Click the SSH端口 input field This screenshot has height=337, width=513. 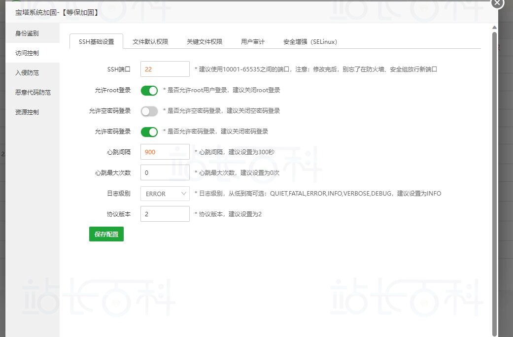[165, 69]
